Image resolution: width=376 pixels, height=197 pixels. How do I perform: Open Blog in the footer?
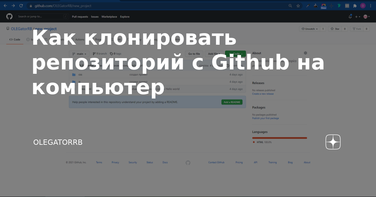[x=290, y=163]
